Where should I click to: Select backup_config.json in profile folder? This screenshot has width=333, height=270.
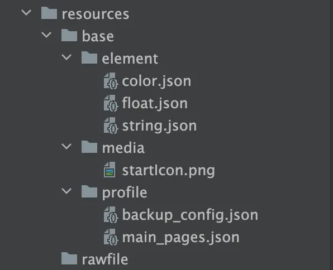[x=191, y=215]
